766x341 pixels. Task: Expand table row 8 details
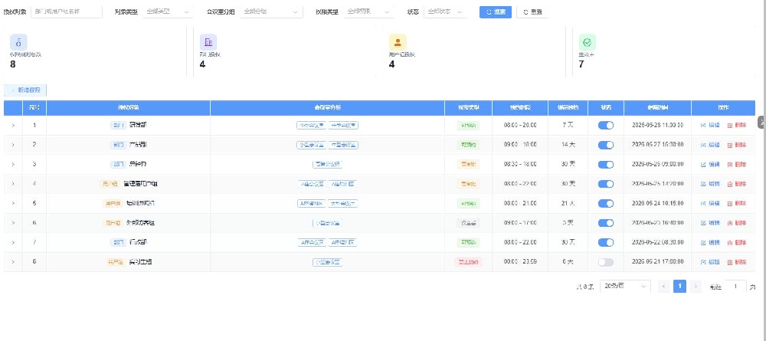click(x=13, y=262)
